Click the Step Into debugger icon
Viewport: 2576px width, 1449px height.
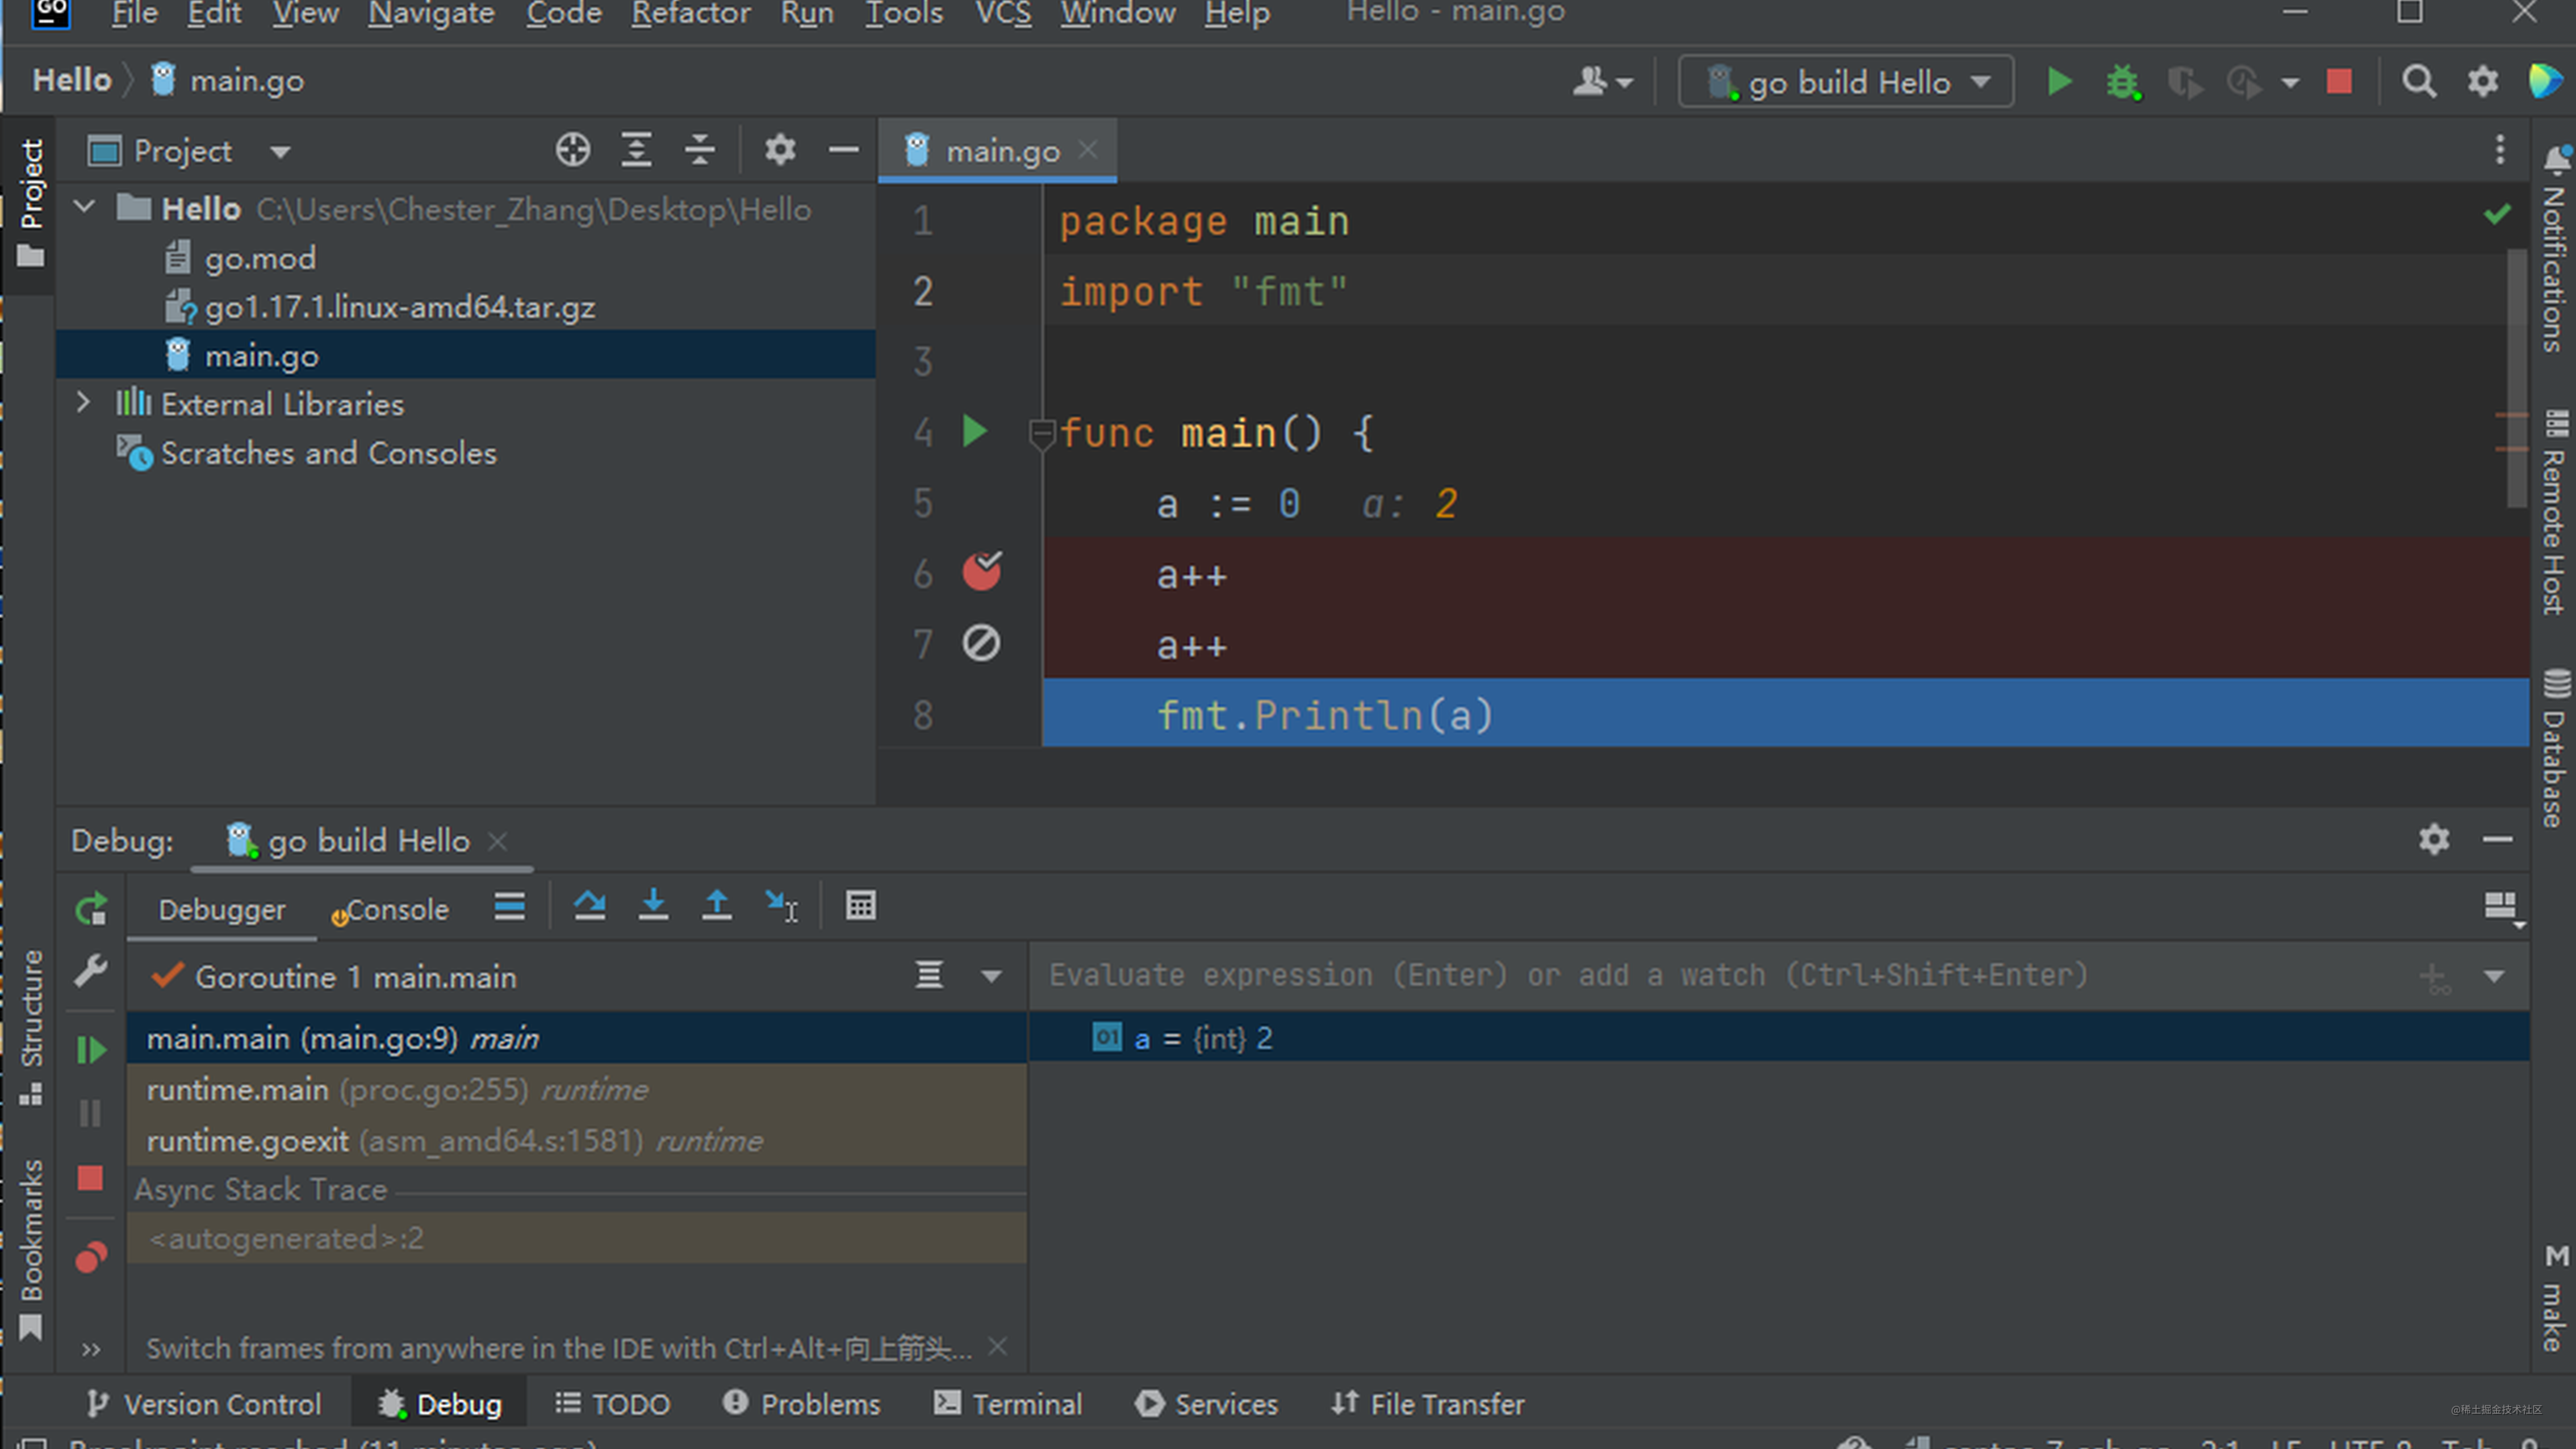pyautogui.click(x=653, y=905)
